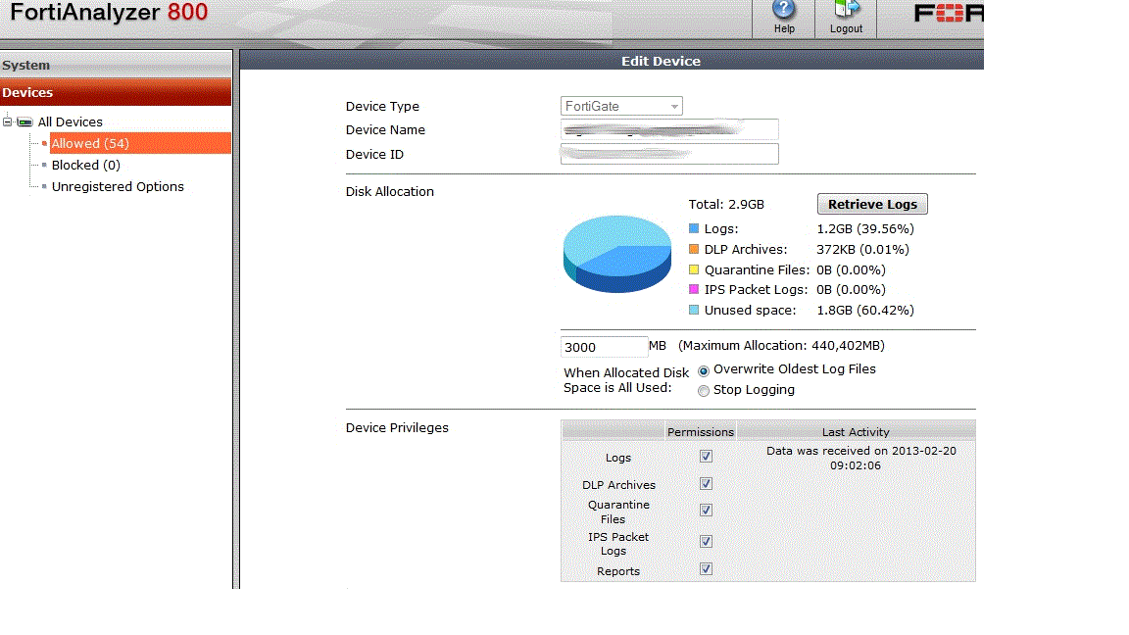Open Unregistered Options
The image size is (1129, 635).
tap(118, 186)
